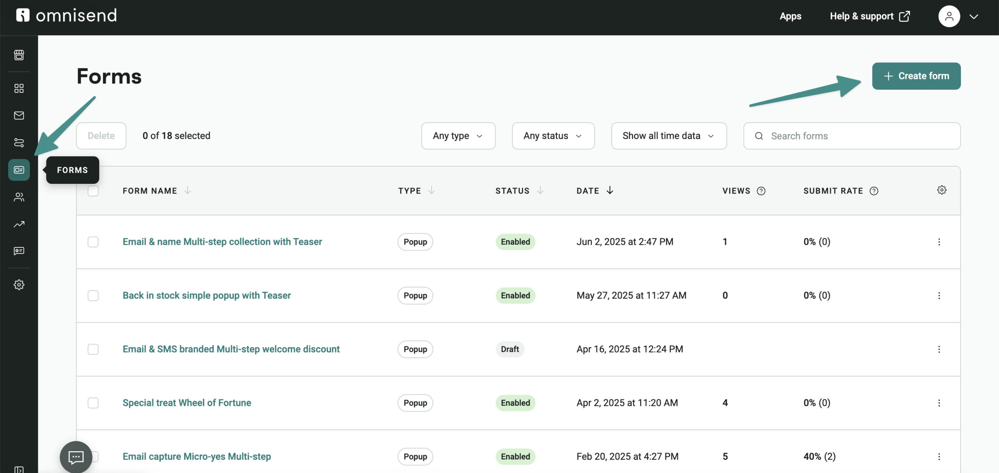999x473 pixels.
Task: Select the checkbox for Special treat Wheel of Fortune
Action: tap(93, 403)
